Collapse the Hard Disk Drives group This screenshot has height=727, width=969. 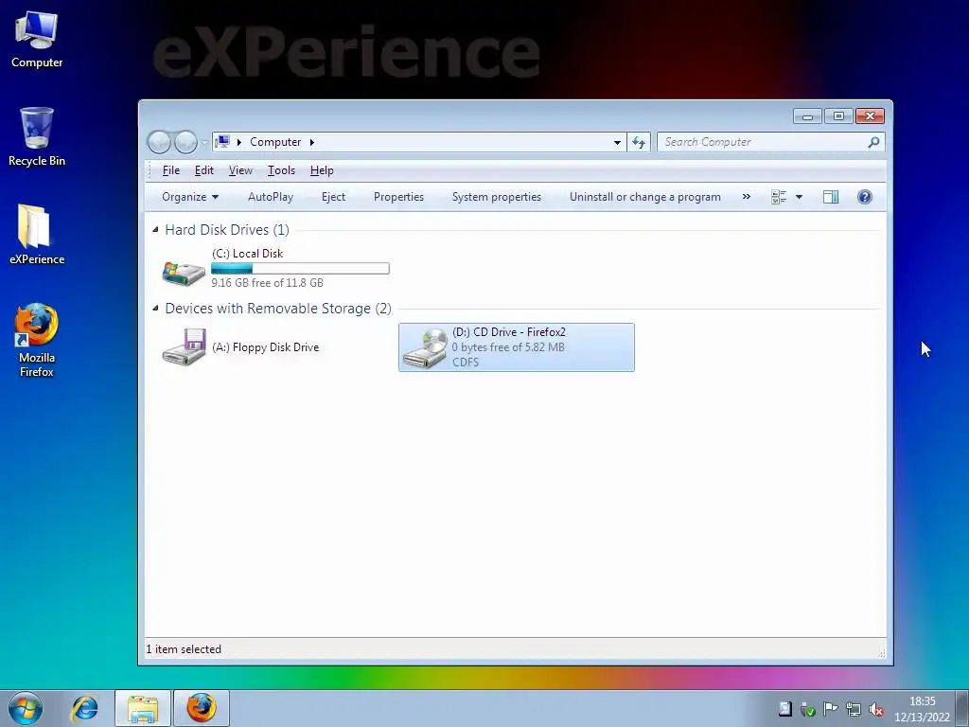point(155,230)
